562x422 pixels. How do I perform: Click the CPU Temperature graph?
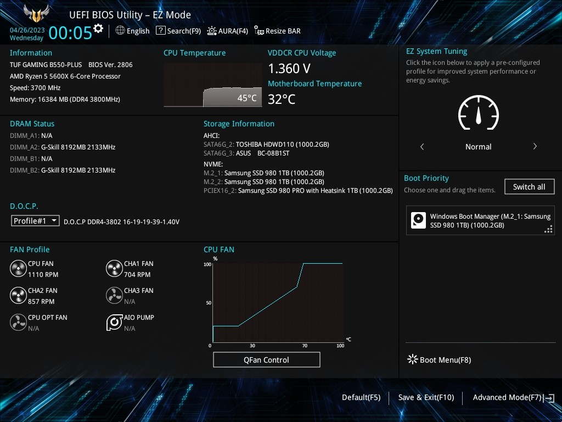point(213,85)
